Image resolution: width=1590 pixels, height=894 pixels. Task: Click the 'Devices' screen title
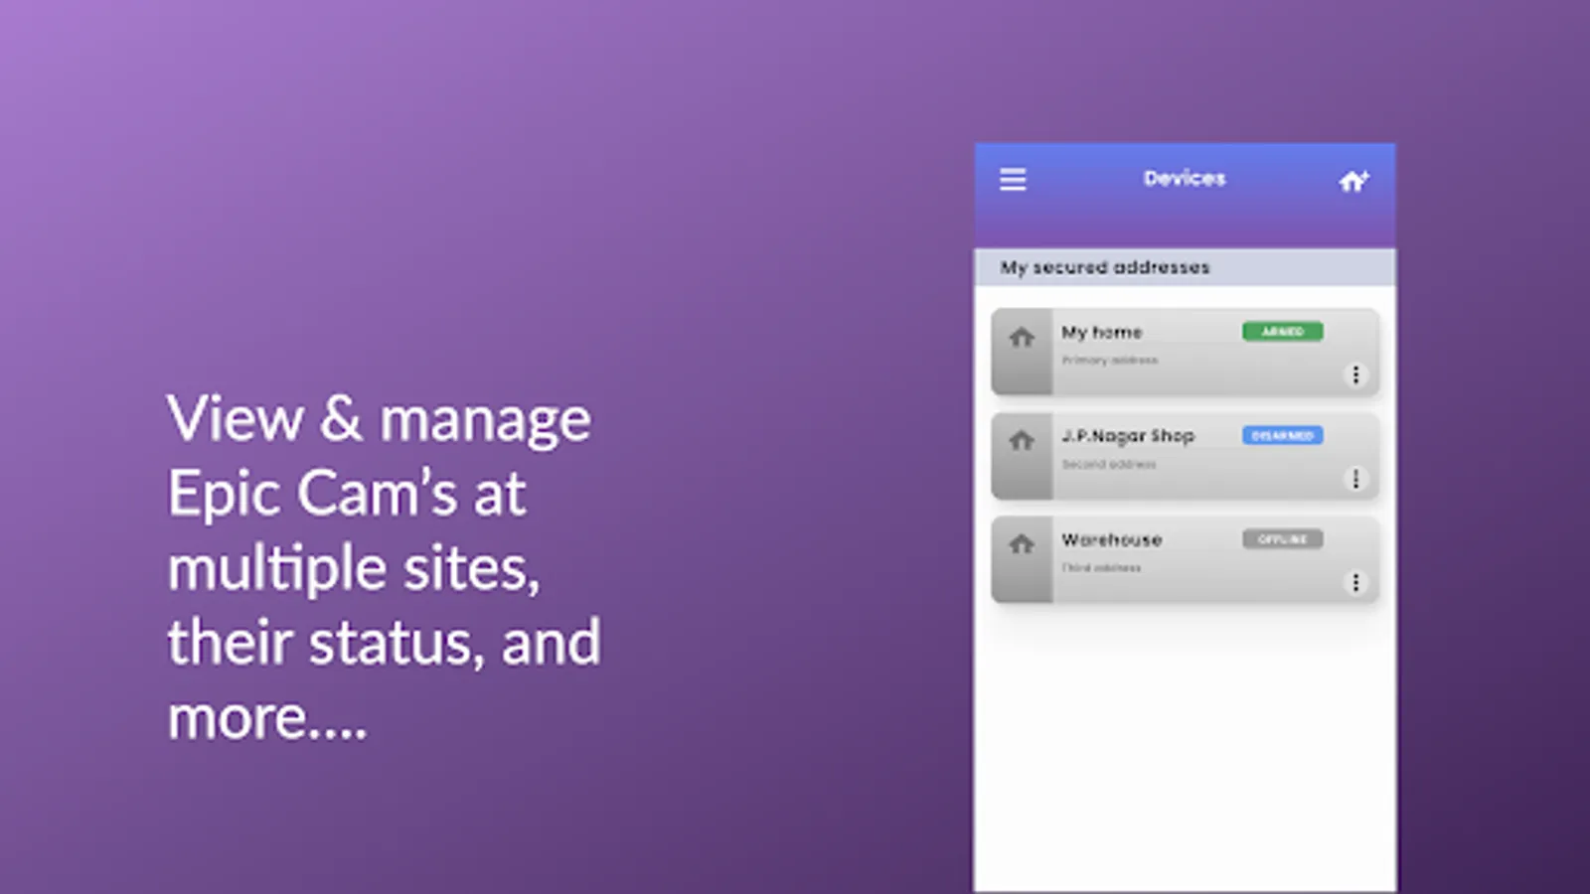click(x=1185, y=179)
